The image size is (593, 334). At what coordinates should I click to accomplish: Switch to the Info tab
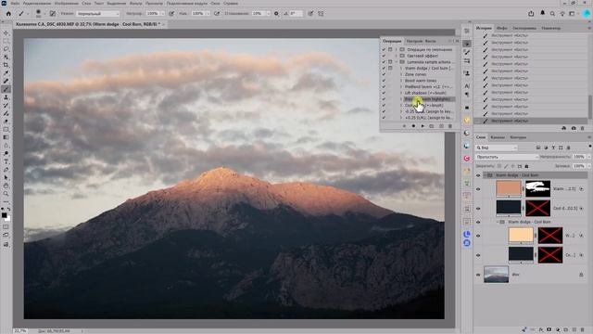point(502,28)
